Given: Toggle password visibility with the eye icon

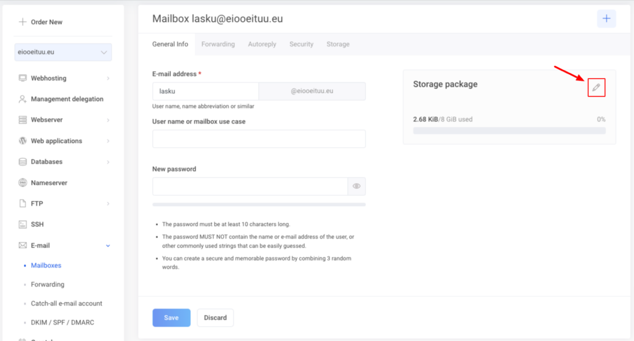Looking at the screenshot, I should 357,186.
